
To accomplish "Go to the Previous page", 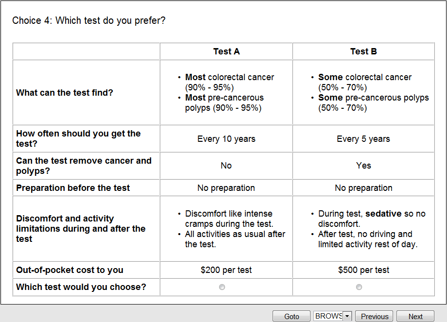I will (375, 316).
